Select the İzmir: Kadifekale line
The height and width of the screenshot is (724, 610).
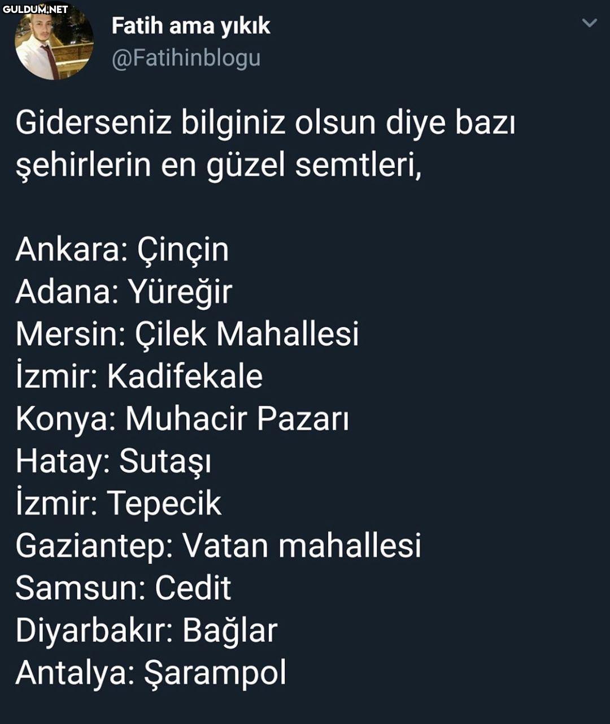[139, 376]
